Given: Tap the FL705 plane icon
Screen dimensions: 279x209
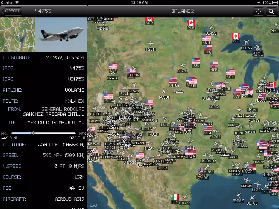Looking at the screenshot, I should (216, 131).
